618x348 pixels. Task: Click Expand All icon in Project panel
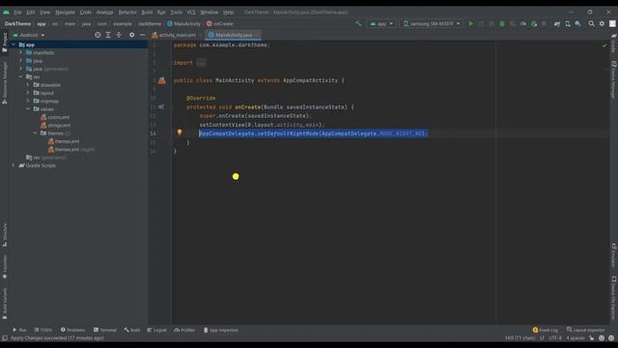108,35
